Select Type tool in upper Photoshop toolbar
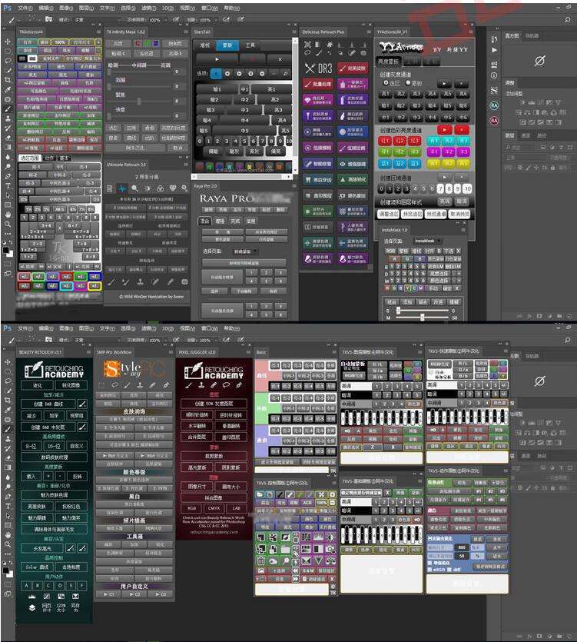577x642 pixels. coord(8,185)
